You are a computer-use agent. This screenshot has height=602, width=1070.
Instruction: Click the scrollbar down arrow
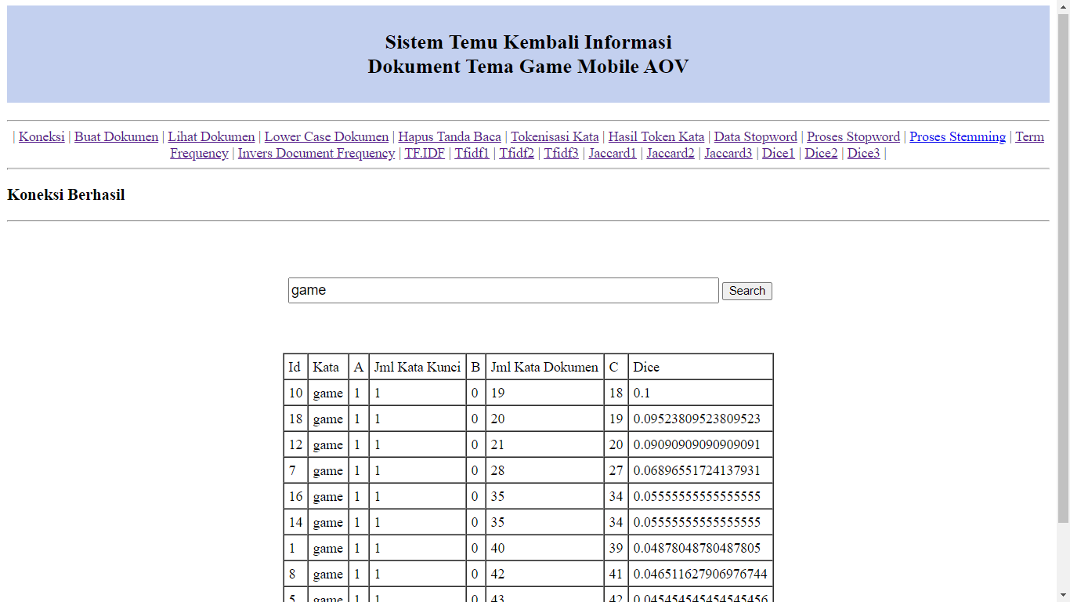click(1064, 596)
